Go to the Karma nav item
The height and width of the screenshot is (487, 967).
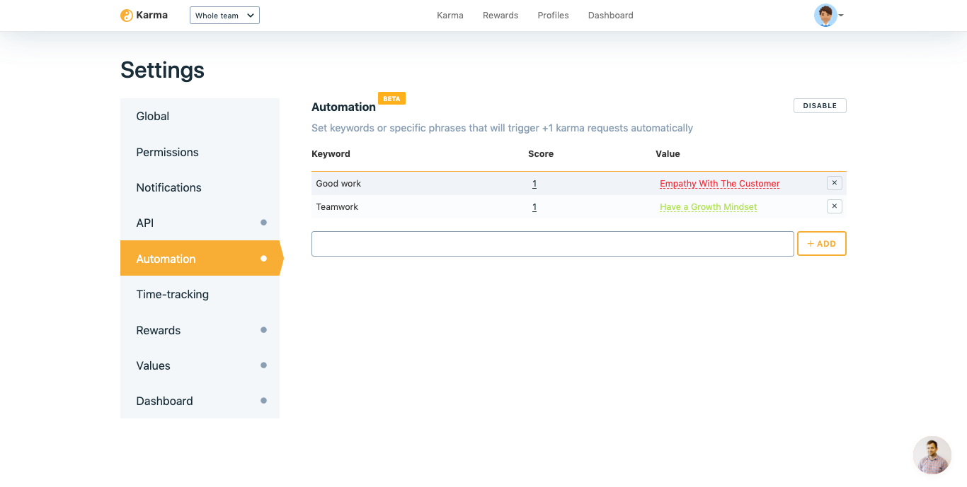point(450,16)
